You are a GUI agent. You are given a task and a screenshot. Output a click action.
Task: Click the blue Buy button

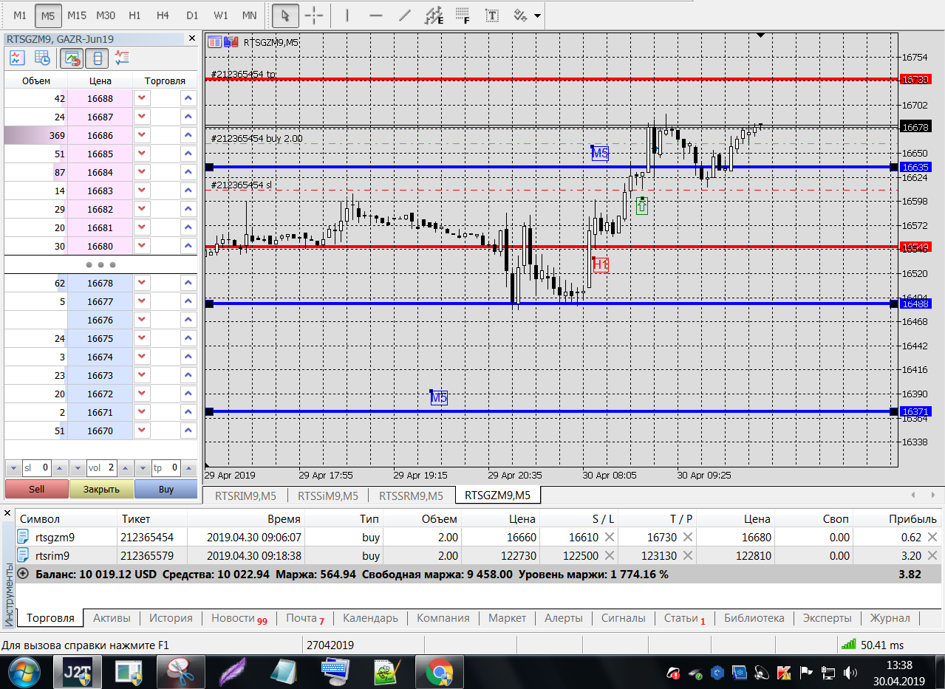166,489
